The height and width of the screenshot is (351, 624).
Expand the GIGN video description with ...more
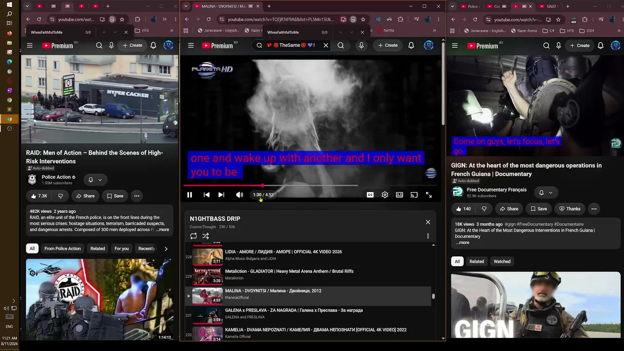[x=462, y=242]
